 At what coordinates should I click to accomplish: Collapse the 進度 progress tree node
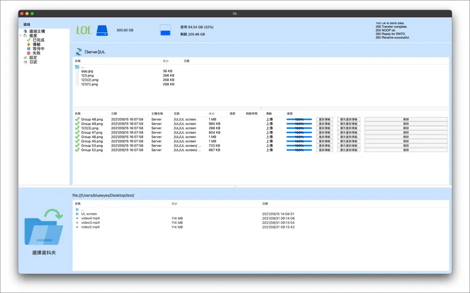(21, 36)
